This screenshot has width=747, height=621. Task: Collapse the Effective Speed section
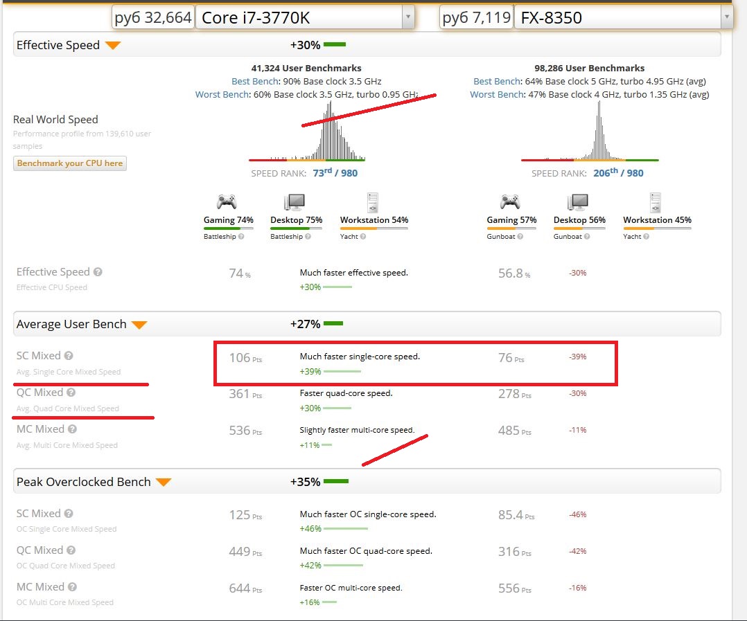pos(113,46)
